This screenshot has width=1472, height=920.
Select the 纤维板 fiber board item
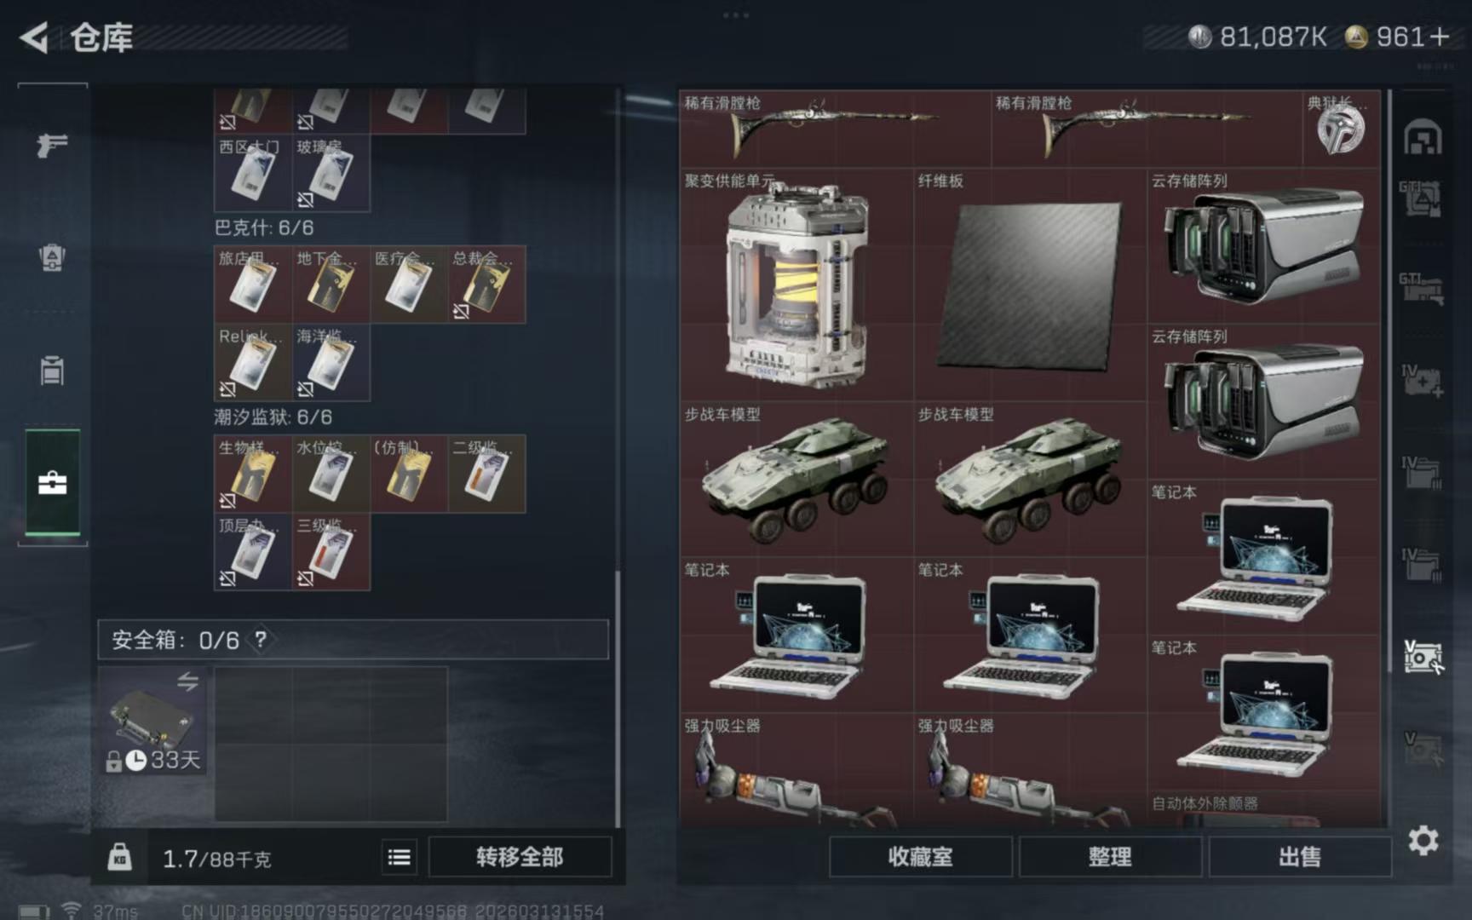pos(1030,285)
